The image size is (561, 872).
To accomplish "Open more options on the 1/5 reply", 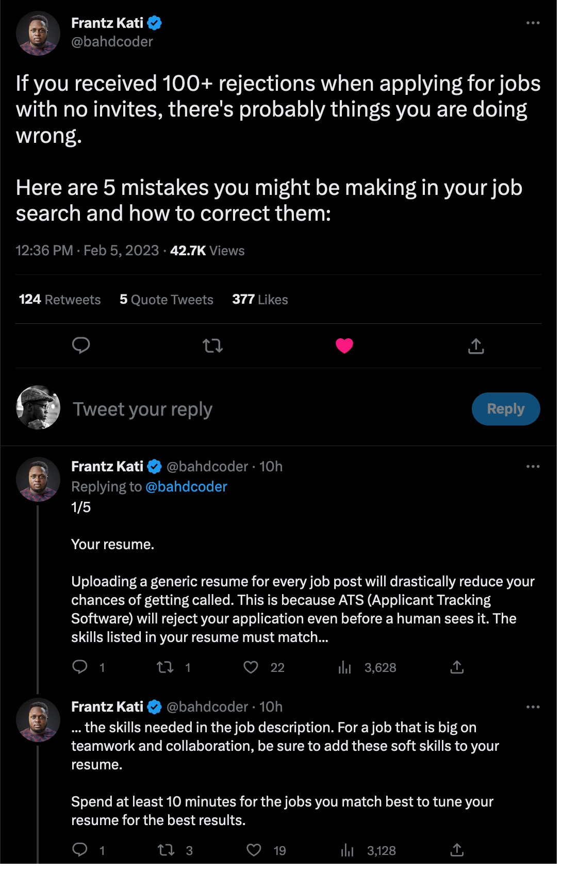I will coord(533,467).
